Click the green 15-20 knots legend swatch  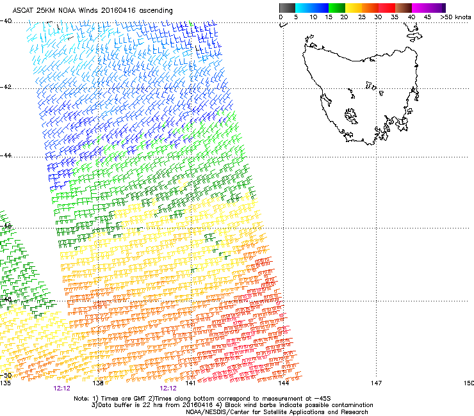pos(337,8)
